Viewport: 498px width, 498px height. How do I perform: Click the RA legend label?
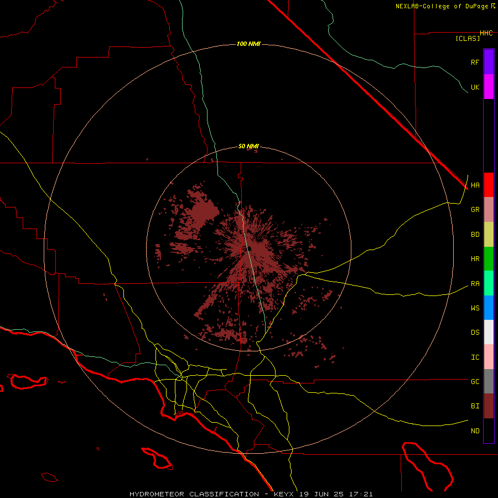coord(475,284)
